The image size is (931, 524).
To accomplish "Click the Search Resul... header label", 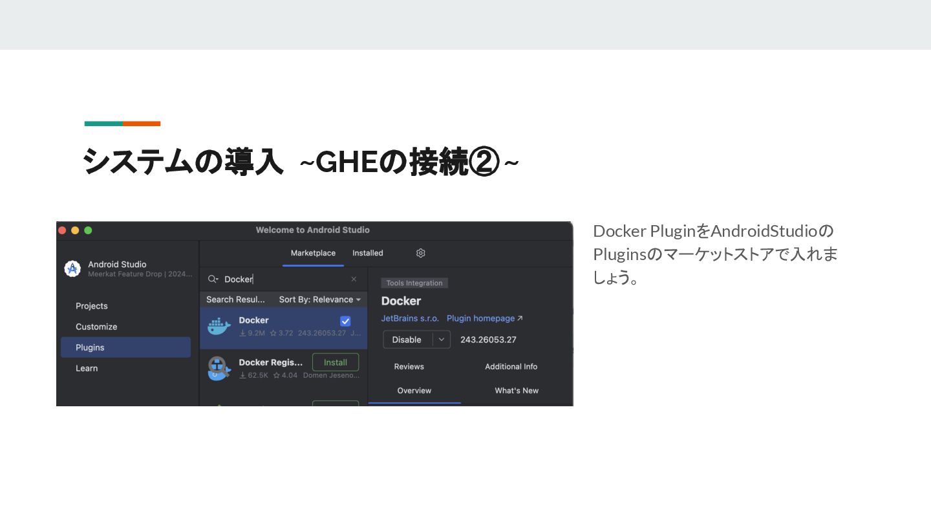I will pos(235,300).
